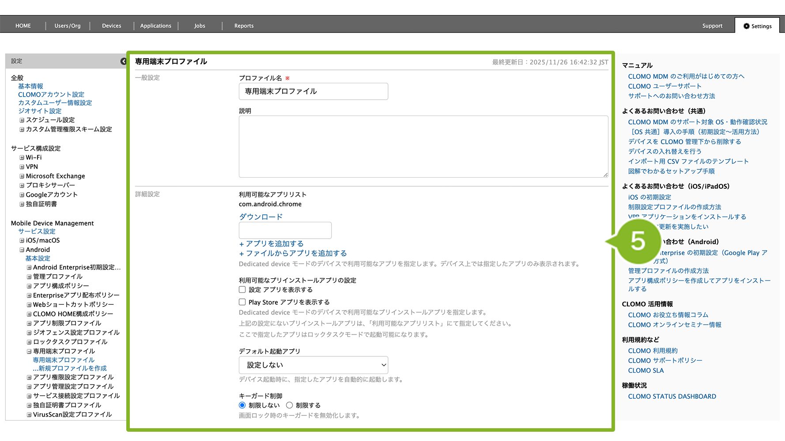
Task: Enable Play Store アプリを表示する checkbox
Action: [x=242, y=302]
